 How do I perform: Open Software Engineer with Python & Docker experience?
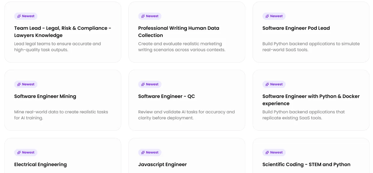point(311,100)
